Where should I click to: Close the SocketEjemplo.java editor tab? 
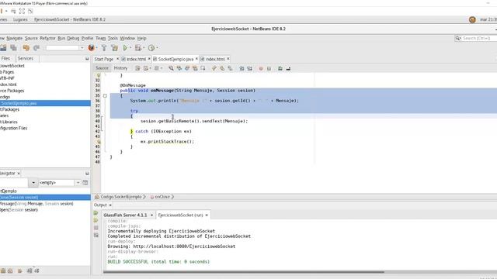click(196, 59)
